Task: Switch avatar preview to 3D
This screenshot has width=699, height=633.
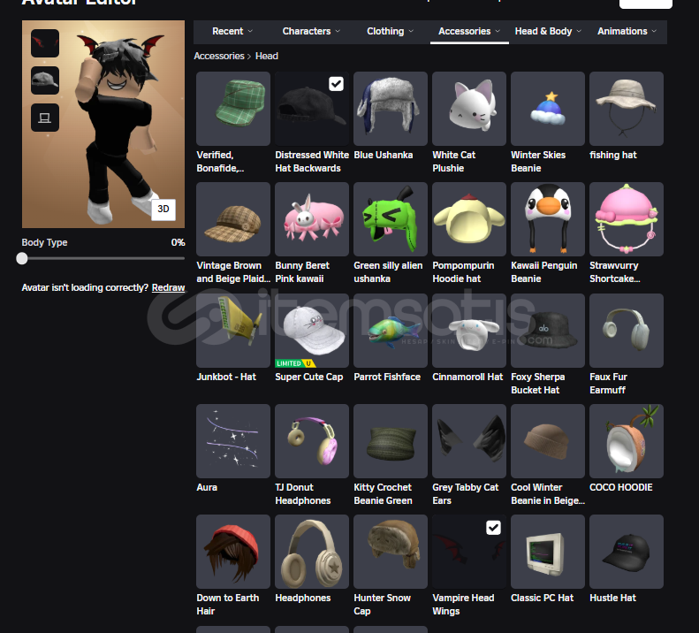Action: point(163,210)
